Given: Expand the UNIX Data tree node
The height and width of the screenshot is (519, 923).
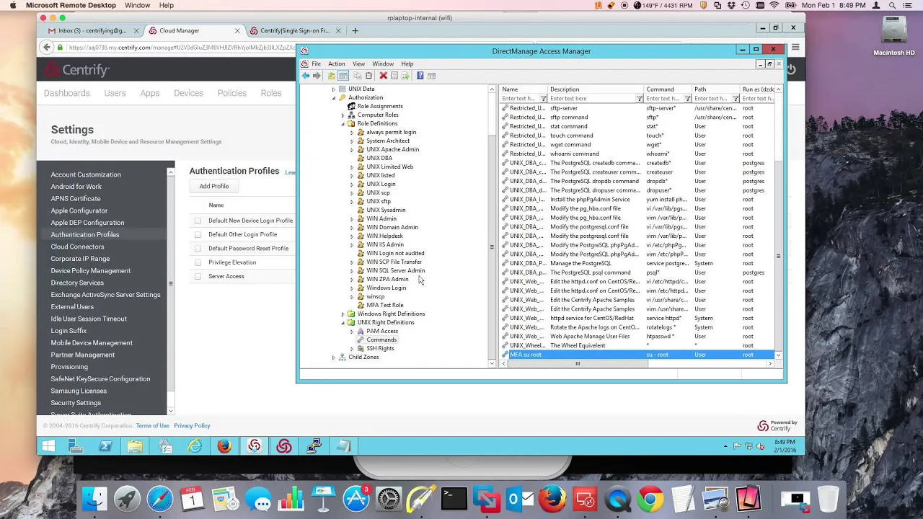Looking at the screenshot, I should pyautogui.click(x=334, y=89).
